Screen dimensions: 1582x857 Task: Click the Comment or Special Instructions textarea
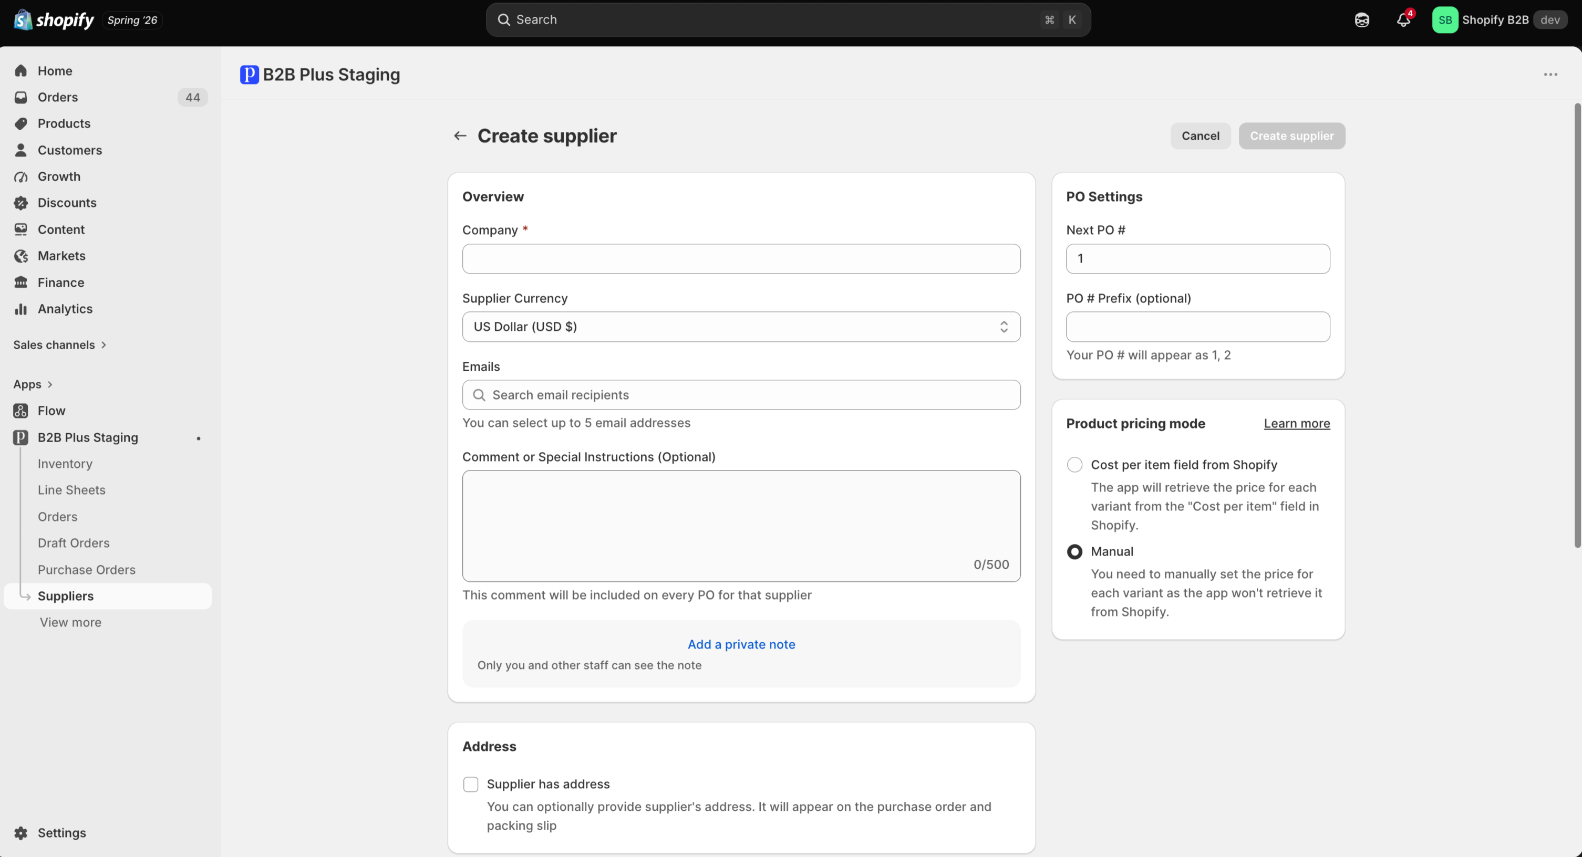tap(741, 526)
